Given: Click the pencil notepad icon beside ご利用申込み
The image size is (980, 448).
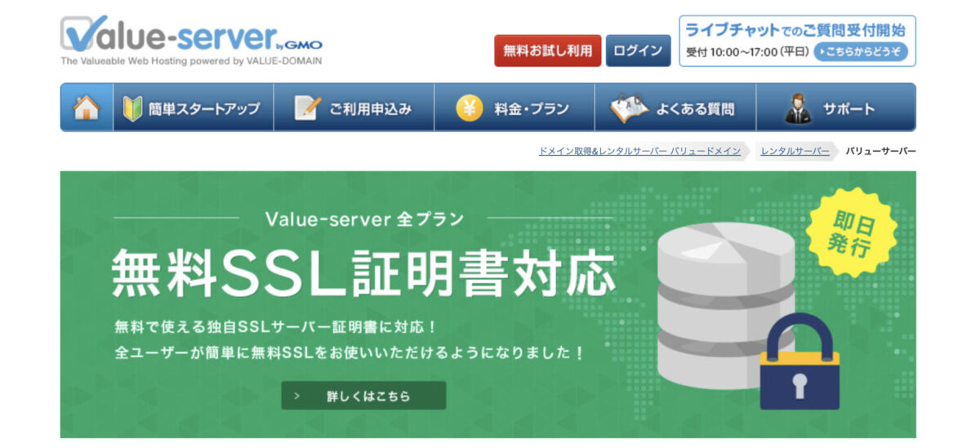Looking at the screenshot, I should point(308,108).
